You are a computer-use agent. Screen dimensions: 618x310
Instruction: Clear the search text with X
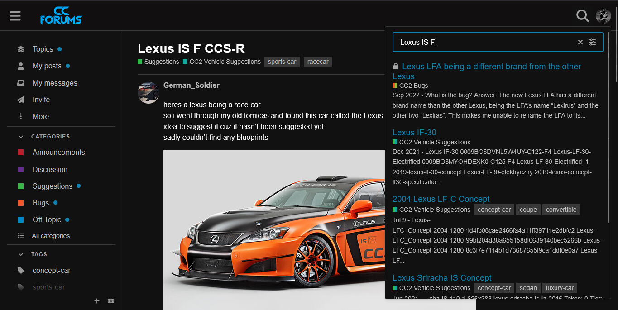[580, 42]
